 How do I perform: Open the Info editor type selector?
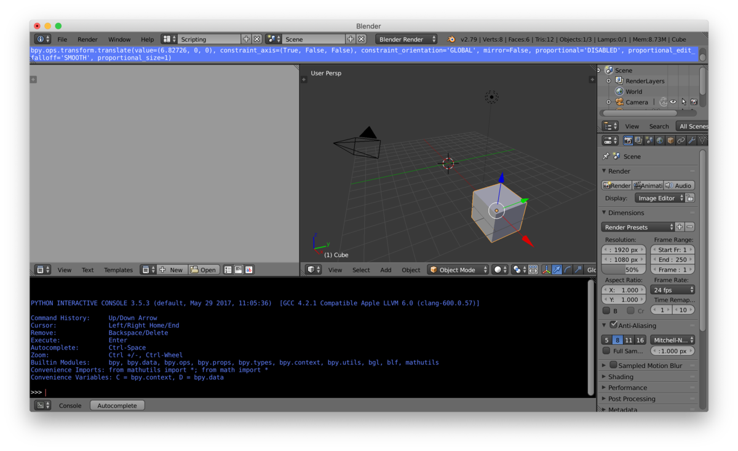pos(42,39)
